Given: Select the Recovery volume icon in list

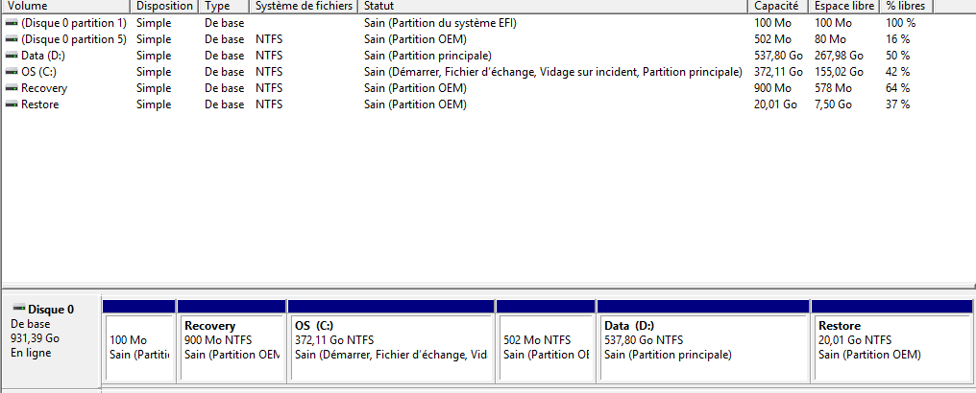Looking at the screenshot, I should 12,88.
